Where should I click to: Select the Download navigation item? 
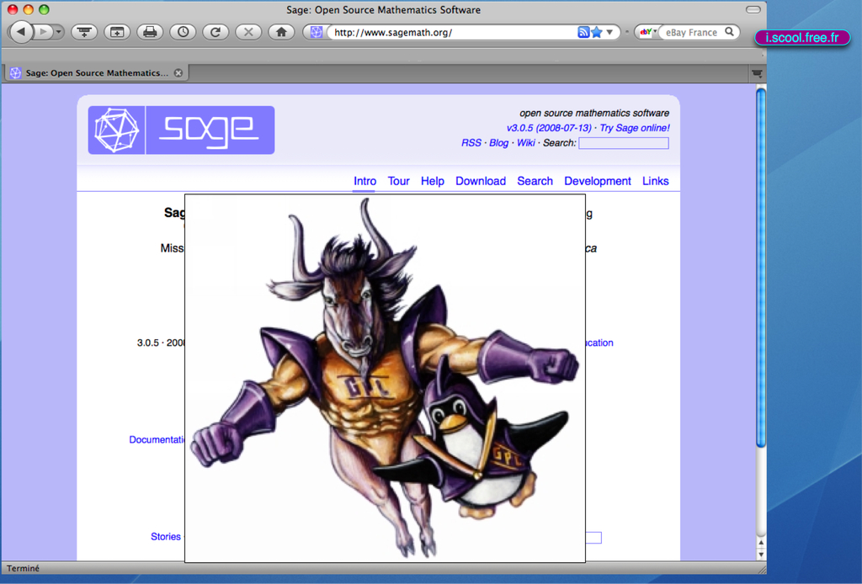click(481, 181)
